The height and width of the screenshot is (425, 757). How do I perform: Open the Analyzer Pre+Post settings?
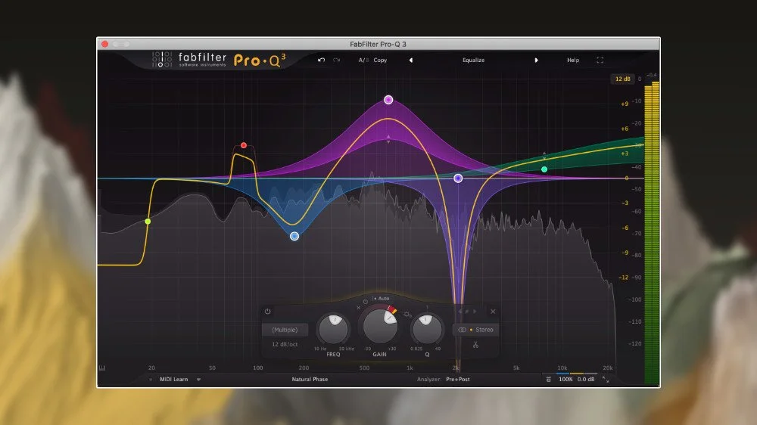tap(458, 379)
